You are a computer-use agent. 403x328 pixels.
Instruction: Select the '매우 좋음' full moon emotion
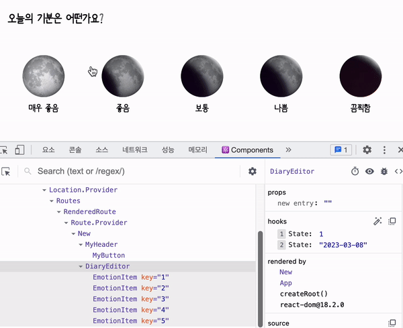[x=44, y=76]
